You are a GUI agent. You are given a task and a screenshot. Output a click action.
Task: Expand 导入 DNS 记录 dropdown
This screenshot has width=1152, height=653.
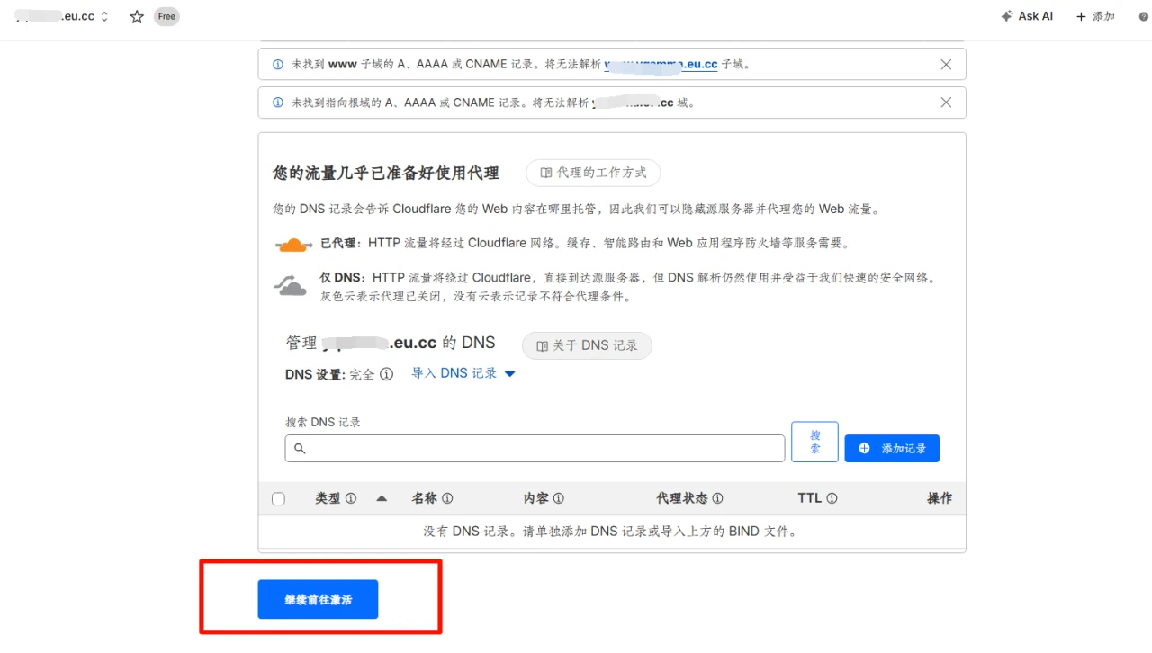click(x=463, y=373)
